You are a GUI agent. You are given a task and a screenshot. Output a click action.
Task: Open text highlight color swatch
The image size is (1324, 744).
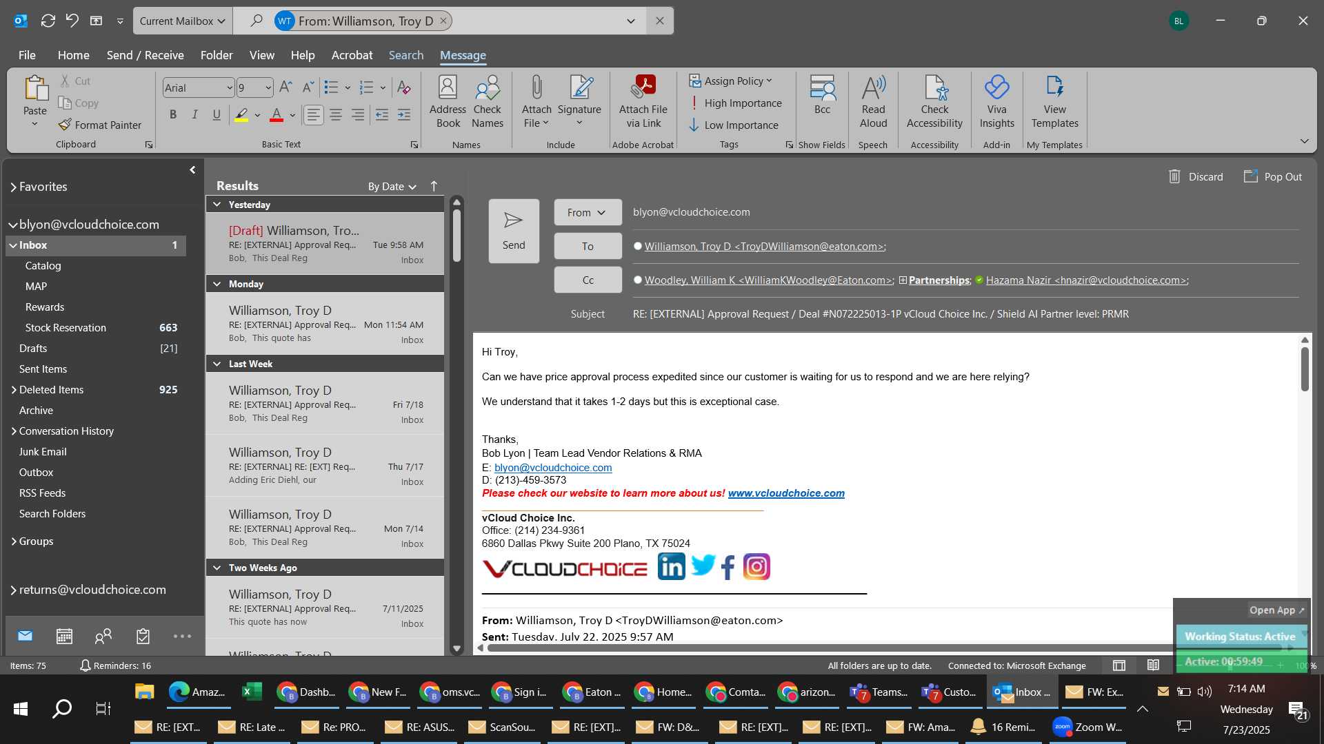[241, 115]
